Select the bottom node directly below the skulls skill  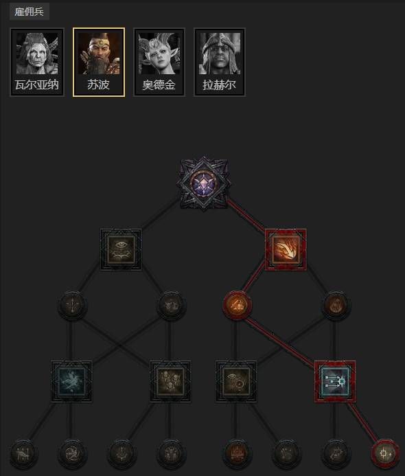tap(170, 453)
